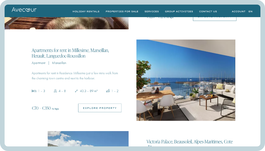Click the Avecoeur logo
This screenshot has width=265, height=151.
tap(24, 10)
